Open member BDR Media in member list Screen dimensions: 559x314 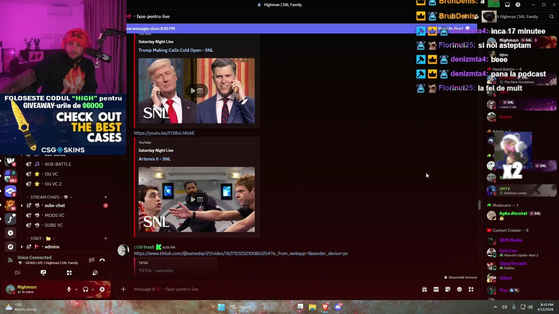point(521,240)
